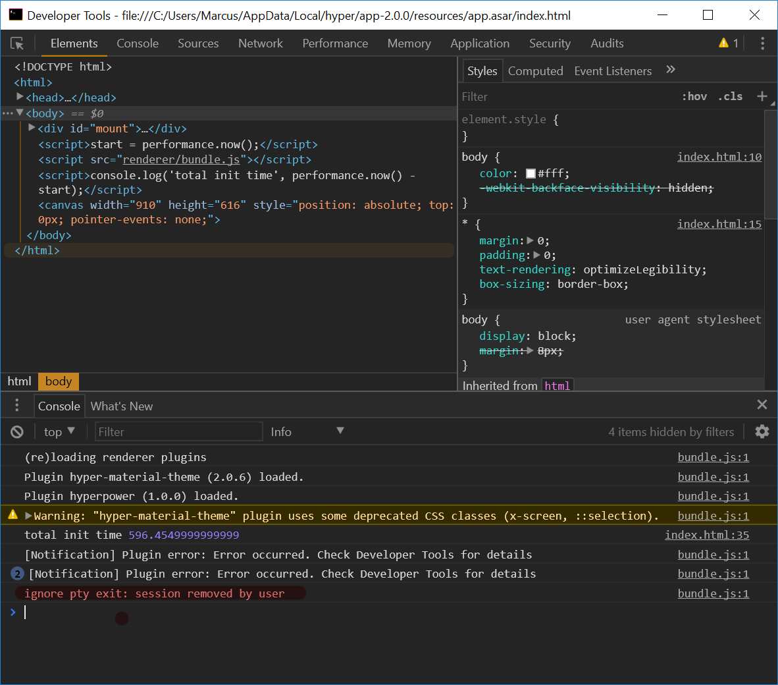Toggle the .cls class editor panel
The height and width of the screenshot is (685, 778).
click(x=731, y=96)
